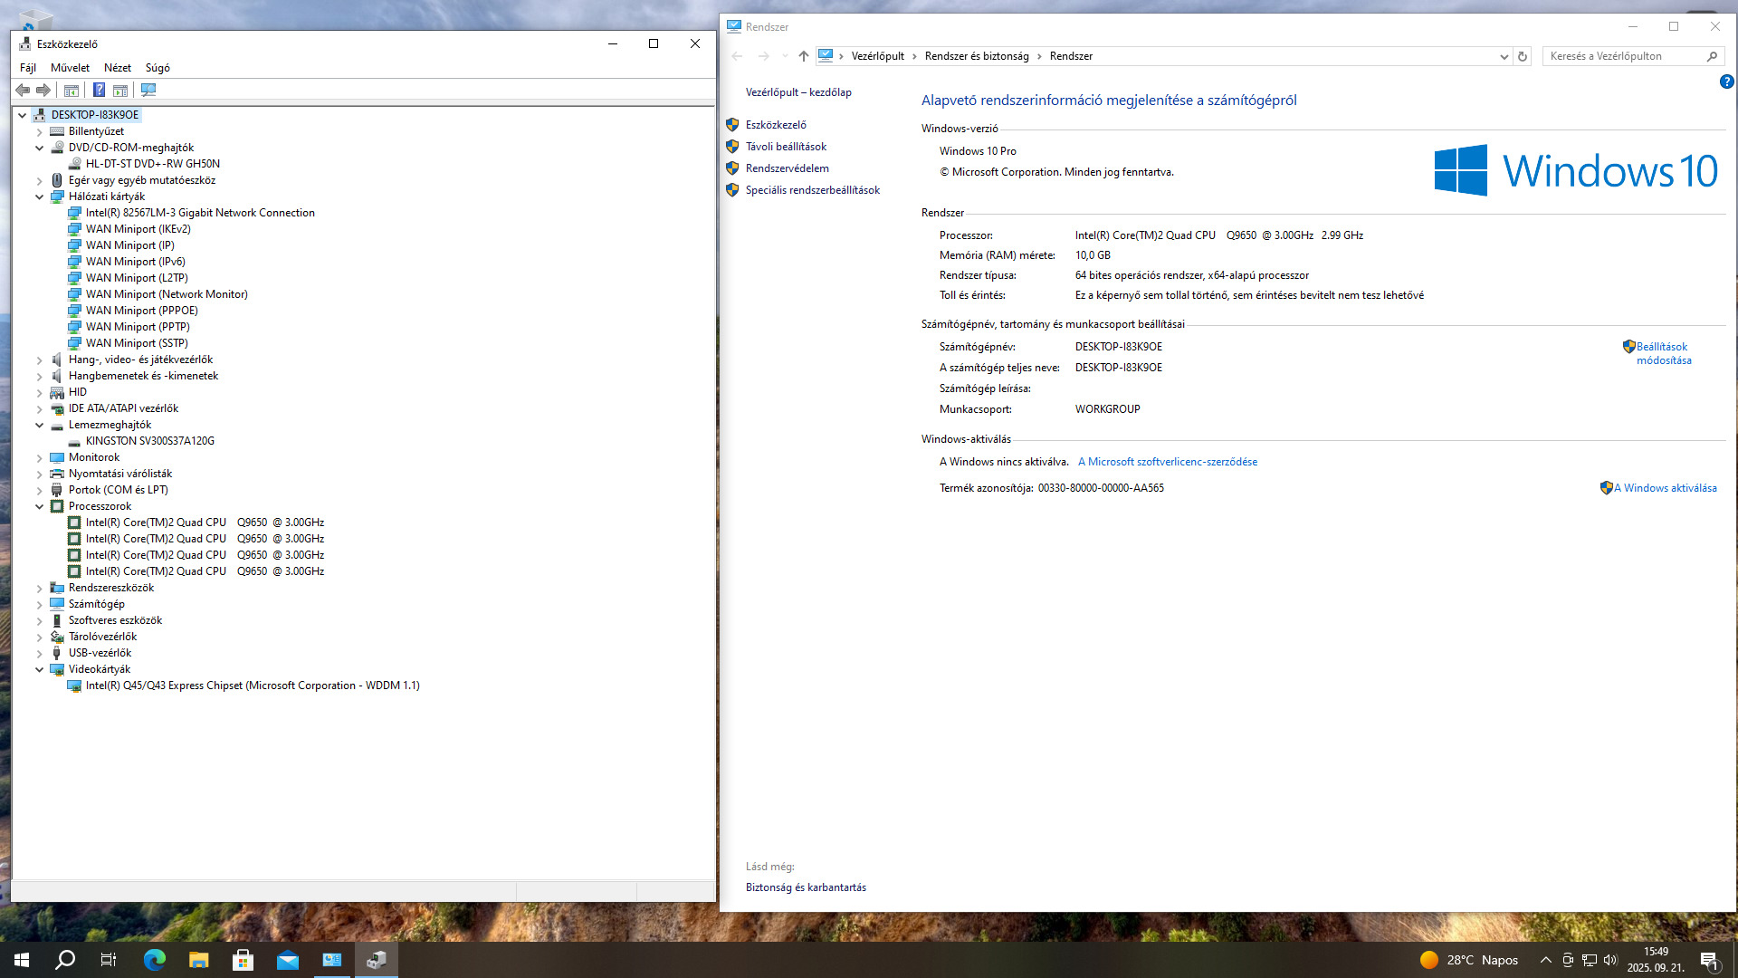Select KINGSTON SV300S37A120G disk drive
The width and height of the screenshot is (1738, 978).
tap(149, 441)
